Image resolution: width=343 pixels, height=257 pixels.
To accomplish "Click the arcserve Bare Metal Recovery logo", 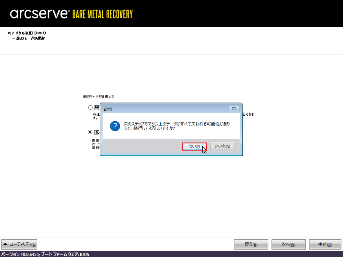I will point(71,14).
